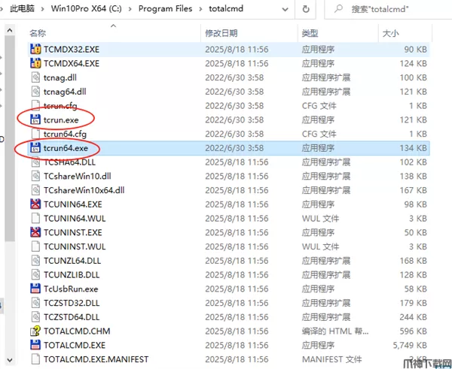Click the TCUNZLIB.DLL file icon
The image size is (452, 369).
click(35, 274)
